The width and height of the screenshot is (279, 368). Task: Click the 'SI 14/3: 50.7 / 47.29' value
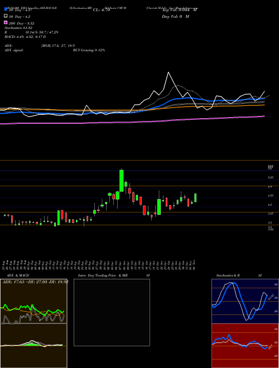(42, 32)
